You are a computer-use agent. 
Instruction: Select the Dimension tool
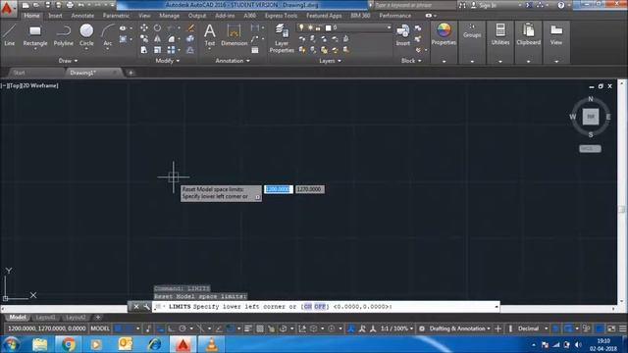(234, 35)
